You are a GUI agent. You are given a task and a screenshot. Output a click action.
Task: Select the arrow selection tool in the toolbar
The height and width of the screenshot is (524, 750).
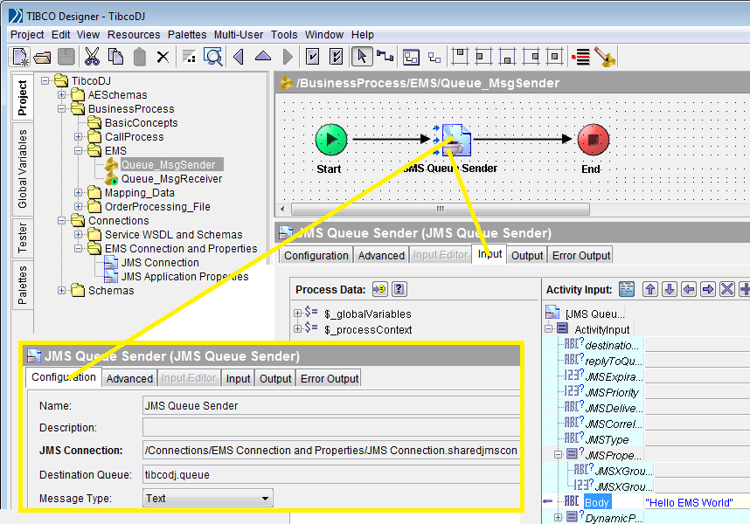361,55
